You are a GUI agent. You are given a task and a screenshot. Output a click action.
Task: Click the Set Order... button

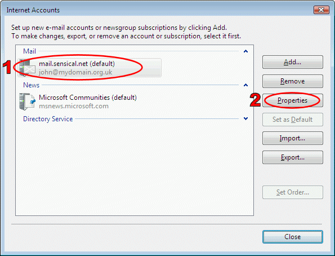pos(292,192)
